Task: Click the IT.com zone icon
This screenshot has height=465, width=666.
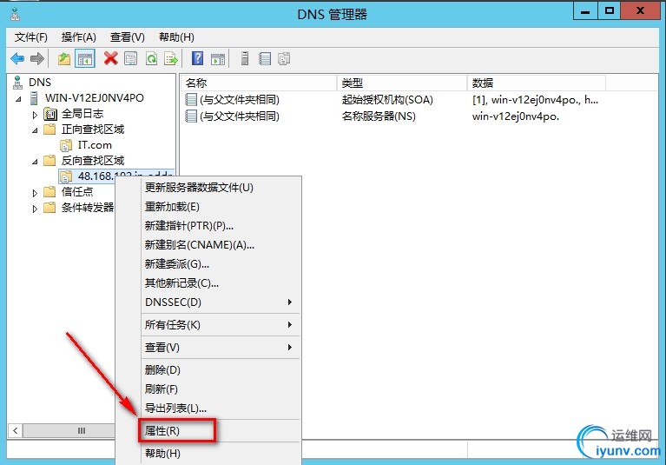Action: pos(66,145)
